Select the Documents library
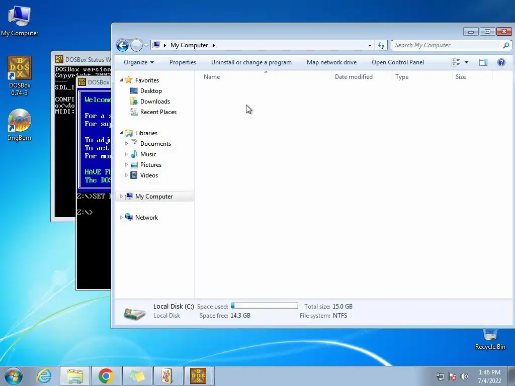The height and width of the screenshot is (386, 515). (155, 143)
